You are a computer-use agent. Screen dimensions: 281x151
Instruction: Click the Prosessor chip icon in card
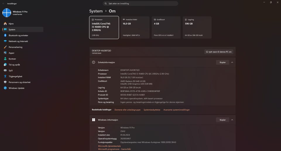coord(93,20)
